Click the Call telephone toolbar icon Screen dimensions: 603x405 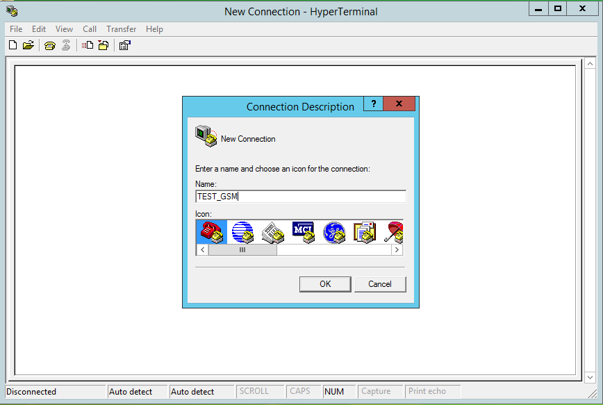50,46
